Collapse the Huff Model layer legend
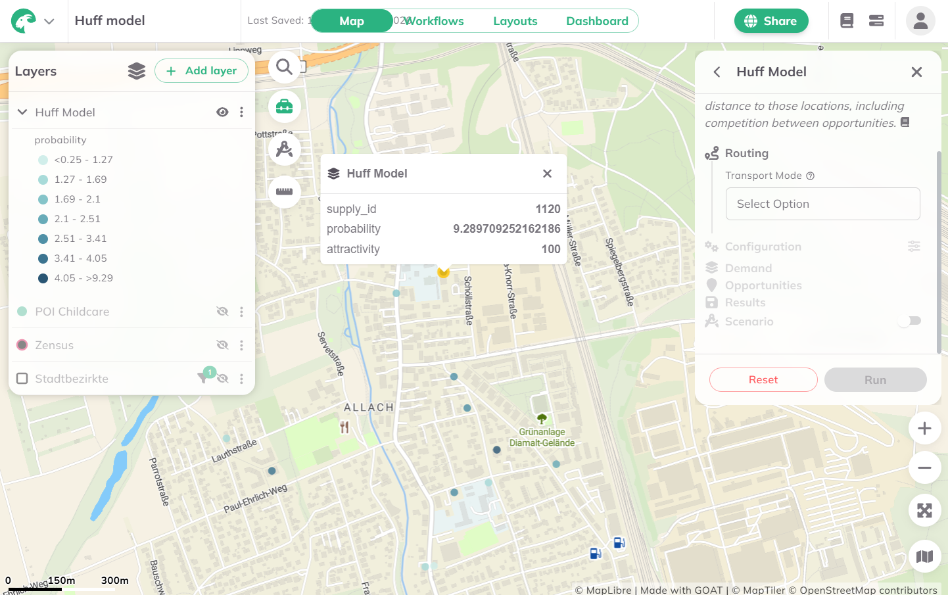948x595 pixels. point(22,112)
